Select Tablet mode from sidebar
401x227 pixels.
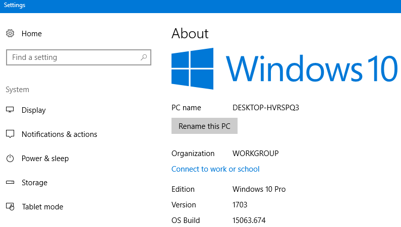click(x=42, y=207)
